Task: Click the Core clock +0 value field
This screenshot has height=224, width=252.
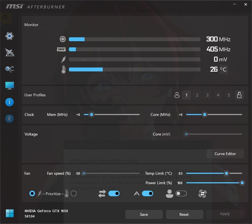Action: pyautogui.click(x=181, y=115)
